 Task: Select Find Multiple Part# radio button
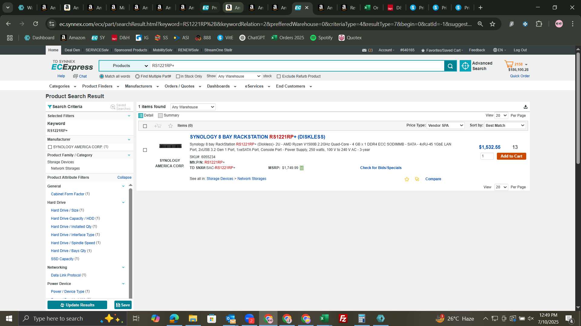(137, 76)
